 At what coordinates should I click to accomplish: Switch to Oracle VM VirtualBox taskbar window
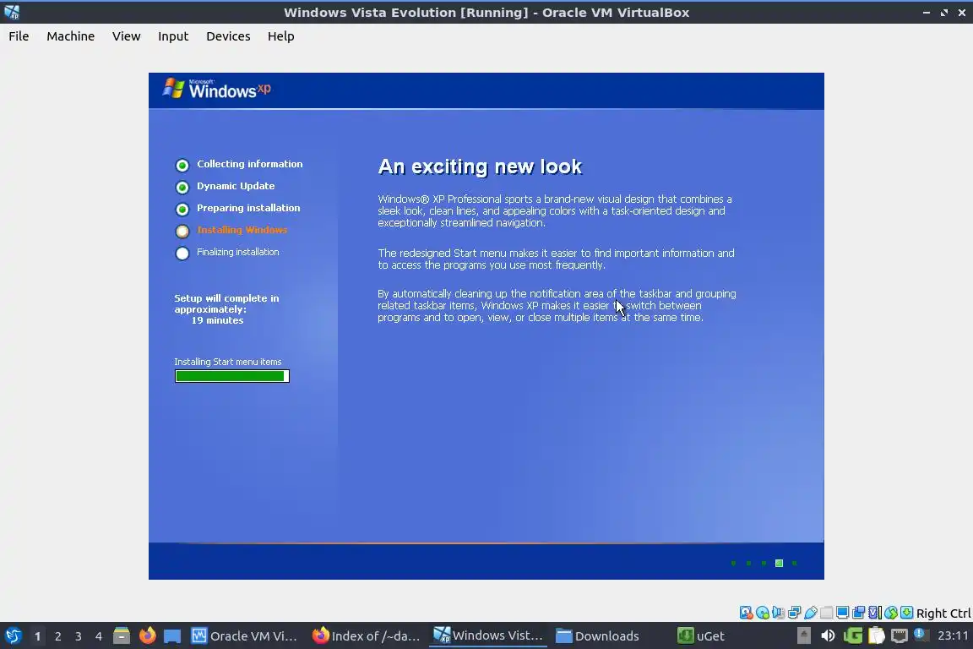point(244,636)
